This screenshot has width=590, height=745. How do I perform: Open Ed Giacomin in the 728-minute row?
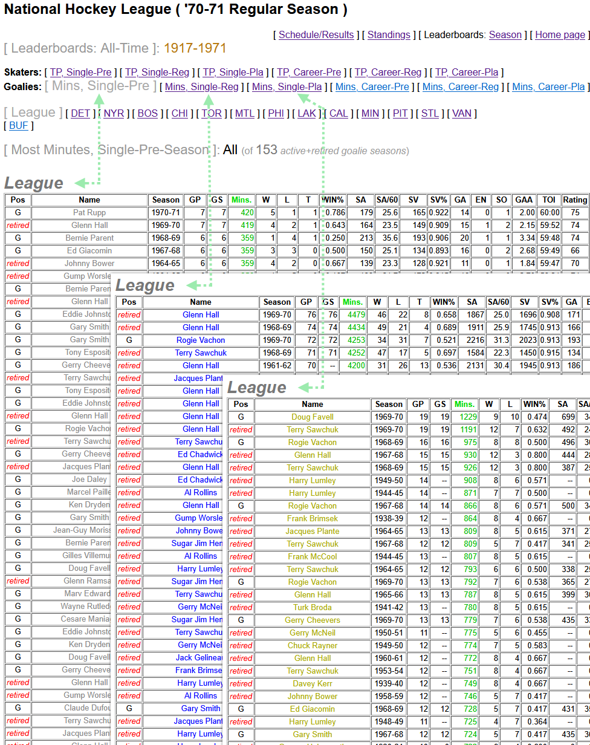point(313,709)
